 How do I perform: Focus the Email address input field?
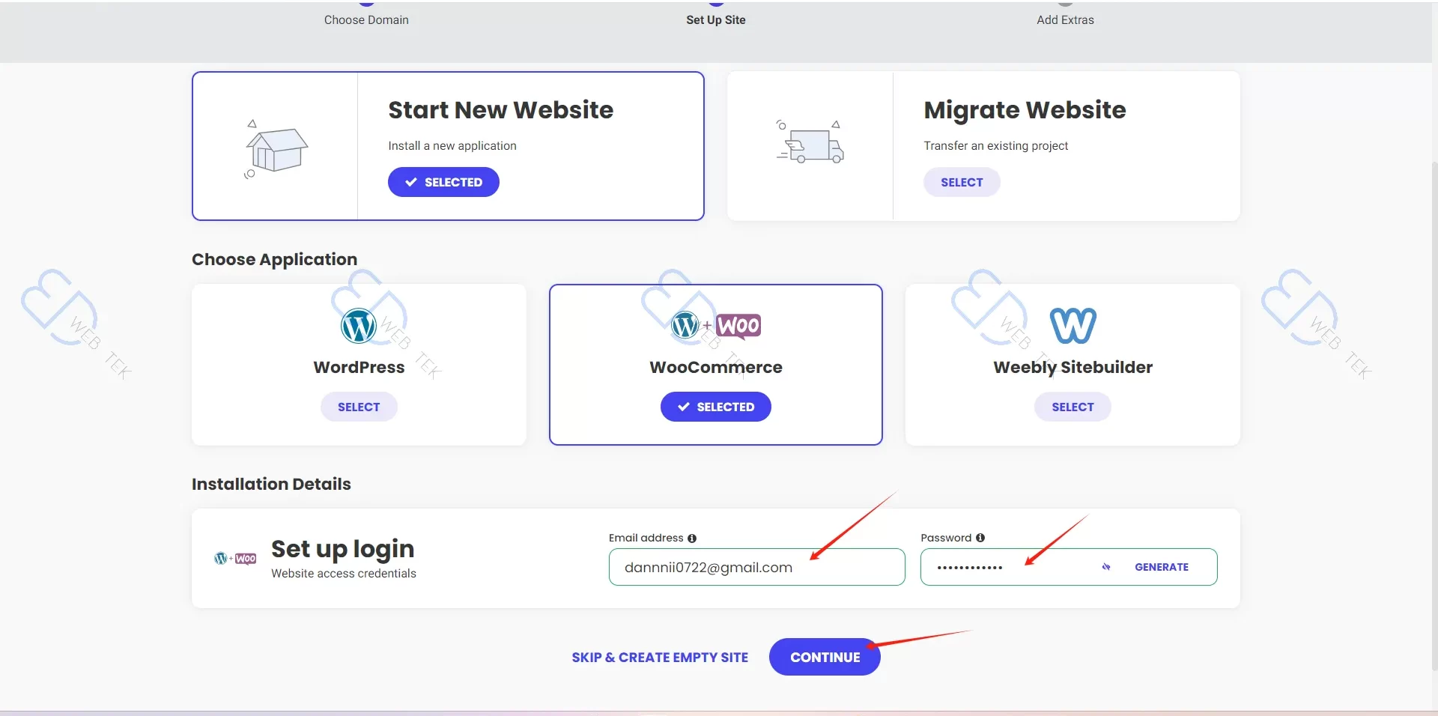coord(756,567)
